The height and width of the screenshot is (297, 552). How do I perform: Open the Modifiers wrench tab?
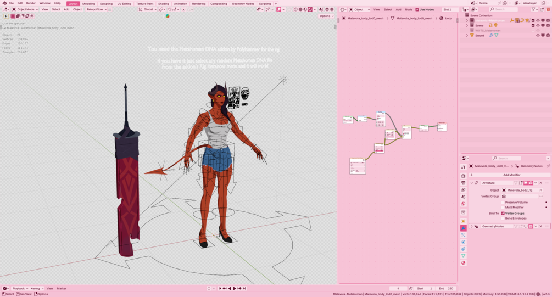pos(463,228)
